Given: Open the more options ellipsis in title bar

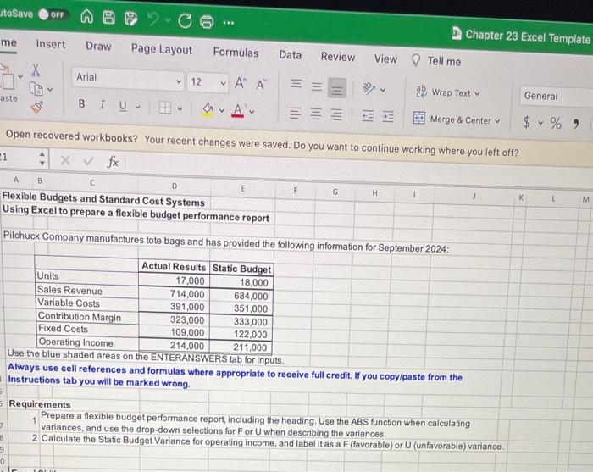Looking at the screenshot, I should coord(229,23).
